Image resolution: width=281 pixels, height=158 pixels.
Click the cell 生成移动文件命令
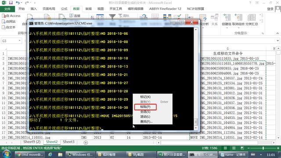pyautogui.click(x=227, y=54)
